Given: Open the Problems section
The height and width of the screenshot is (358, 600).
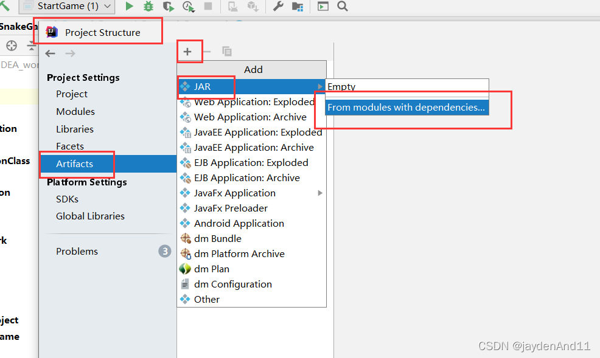Looking at the screenshot, I should coord(77,252).
